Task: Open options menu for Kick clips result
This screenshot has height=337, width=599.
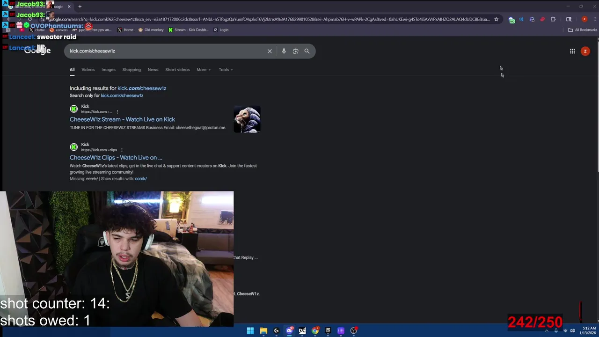Action: pyautogui.click(x=122, y=150)
